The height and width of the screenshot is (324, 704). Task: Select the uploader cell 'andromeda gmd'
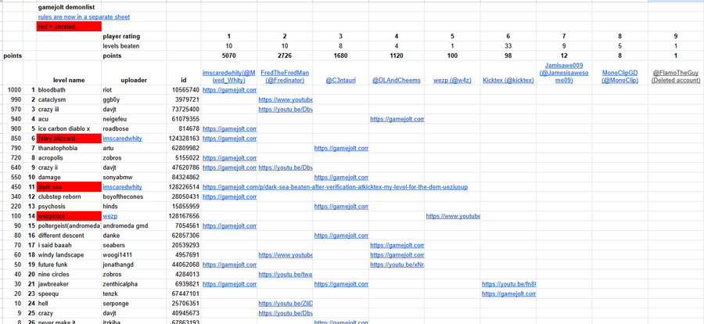pos(135,226)
